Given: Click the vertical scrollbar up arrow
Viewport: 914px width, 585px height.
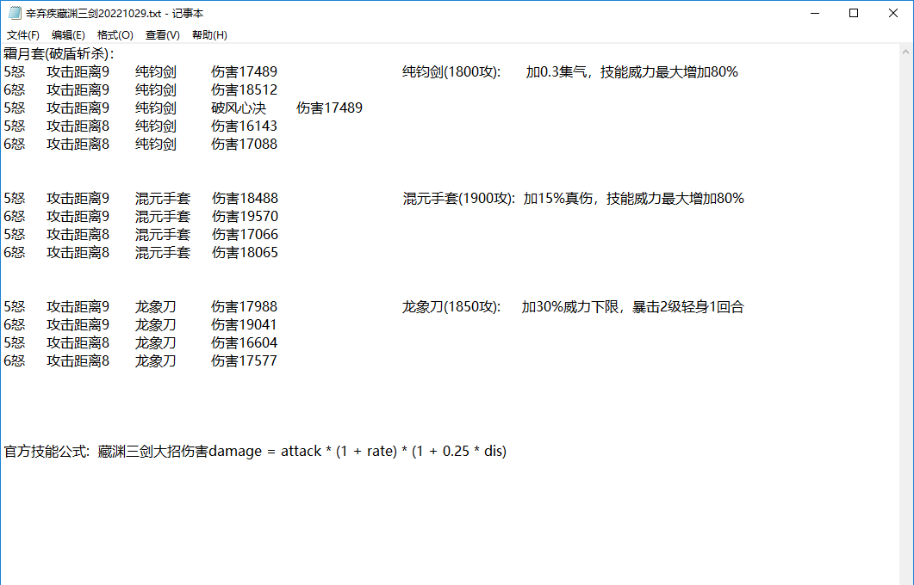Looking at the screenshot, I should point(905,52).
